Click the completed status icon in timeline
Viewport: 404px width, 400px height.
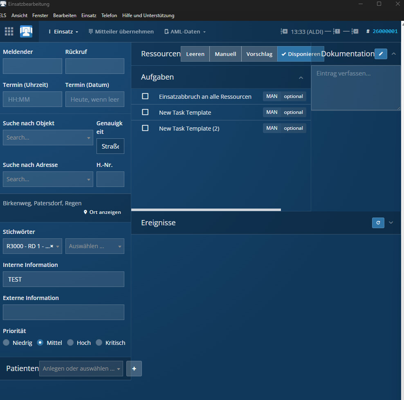[x=355, y=31]
